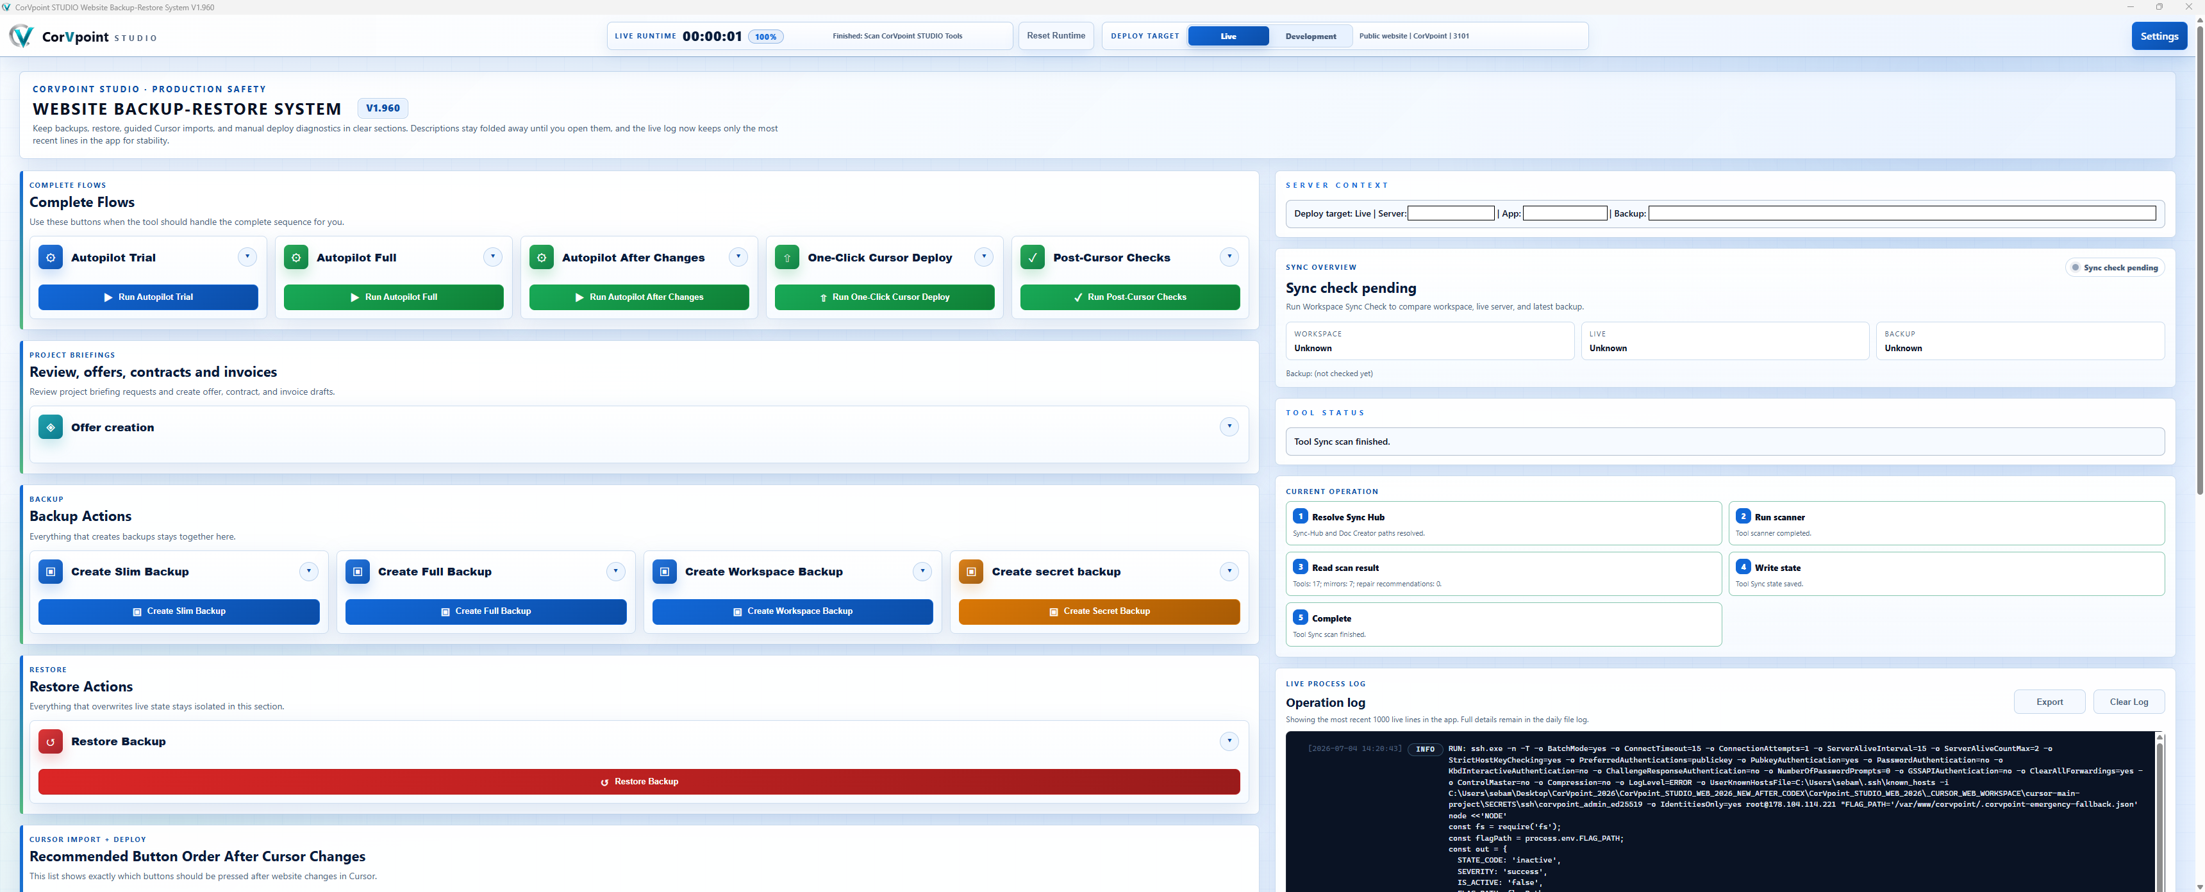Click the One-Click Cursor Deploy upload icon
The height and width of the screenshot is (892, 2205).
point(788,258)
